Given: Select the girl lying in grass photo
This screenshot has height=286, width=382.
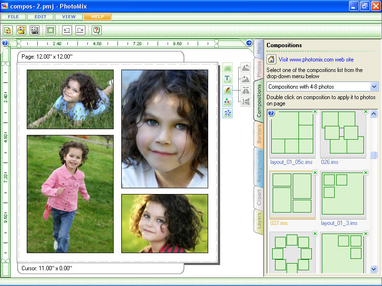Looking at the screenshot, I should tap(70, 99).
